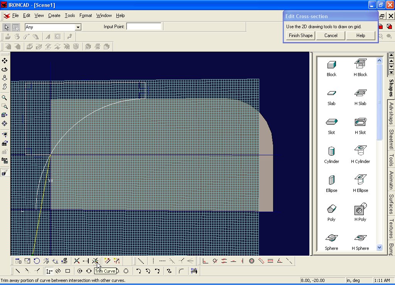Switch to the Adv shaps catalog tab
The width and height of the screenshot is (395, 285).
[x=391, y=113]
